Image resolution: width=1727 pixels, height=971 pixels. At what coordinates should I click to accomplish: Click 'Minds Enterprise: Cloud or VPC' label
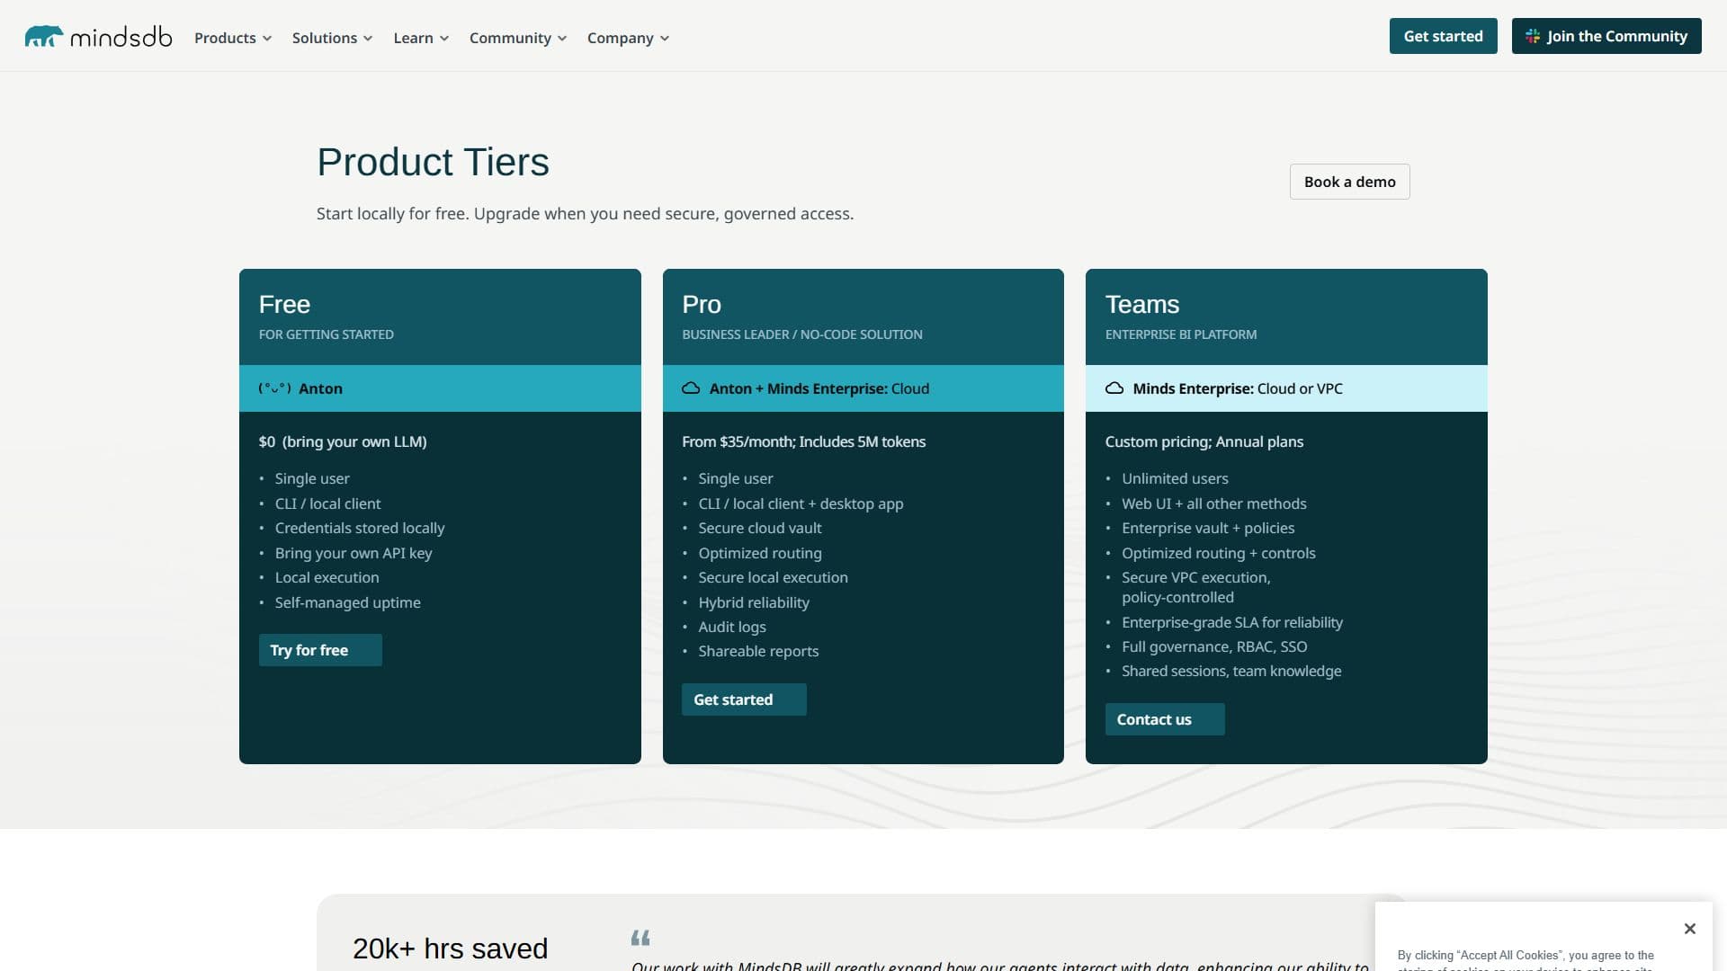click(1238, 388)
